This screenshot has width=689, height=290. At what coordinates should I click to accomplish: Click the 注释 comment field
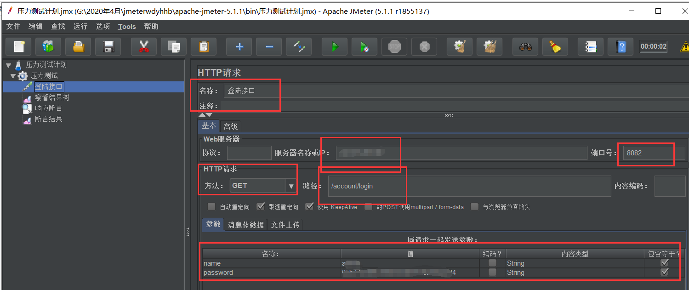click(455, 106)
